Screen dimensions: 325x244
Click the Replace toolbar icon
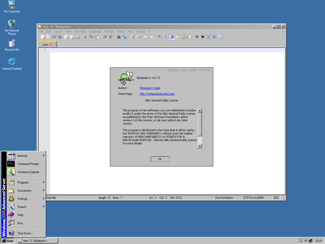(124, 37)
